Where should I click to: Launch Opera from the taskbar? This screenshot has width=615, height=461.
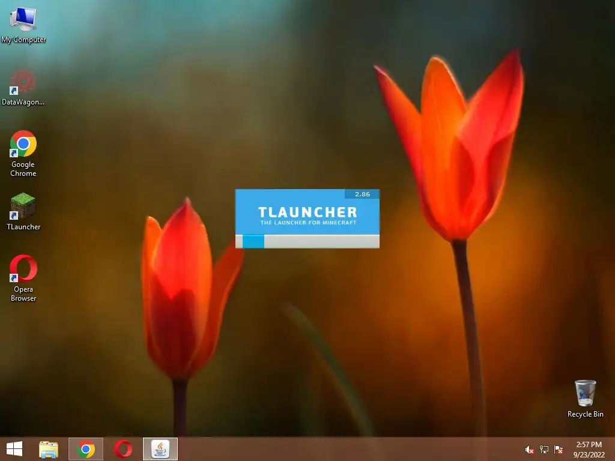click(123, 449)
